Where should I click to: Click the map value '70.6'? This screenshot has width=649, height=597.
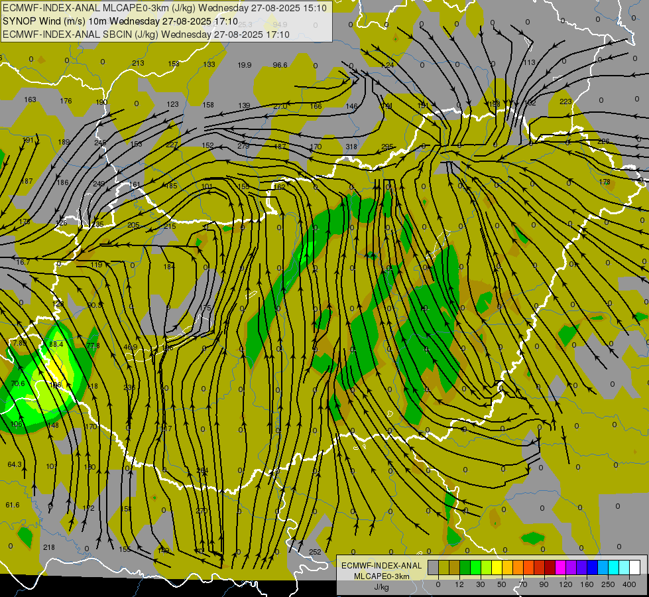click(18, 383)
